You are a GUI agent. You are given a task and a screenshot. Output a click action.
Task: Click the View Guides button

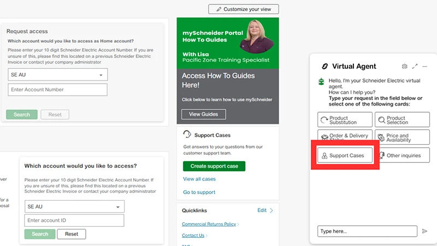203,114
